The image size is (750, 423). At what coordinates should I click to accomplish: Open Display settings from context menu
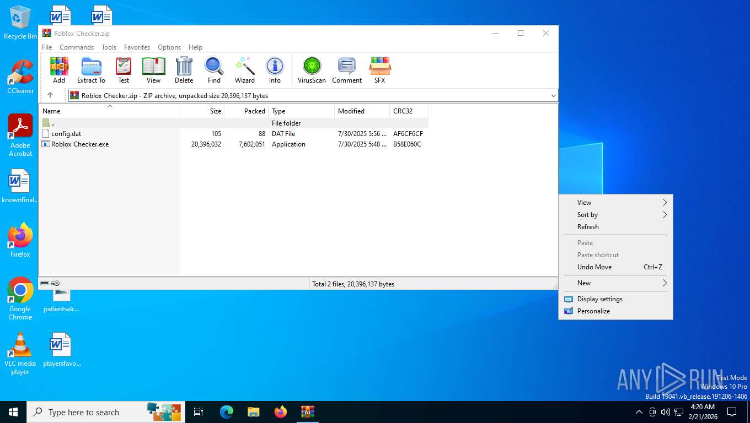tap(615, 299)
